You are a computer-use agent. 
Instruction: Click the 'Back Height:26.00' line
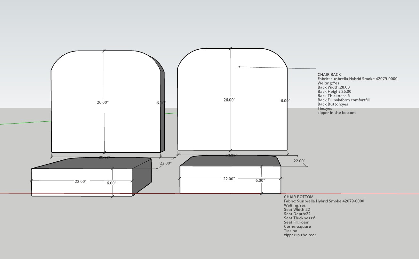tap(334, 91)
